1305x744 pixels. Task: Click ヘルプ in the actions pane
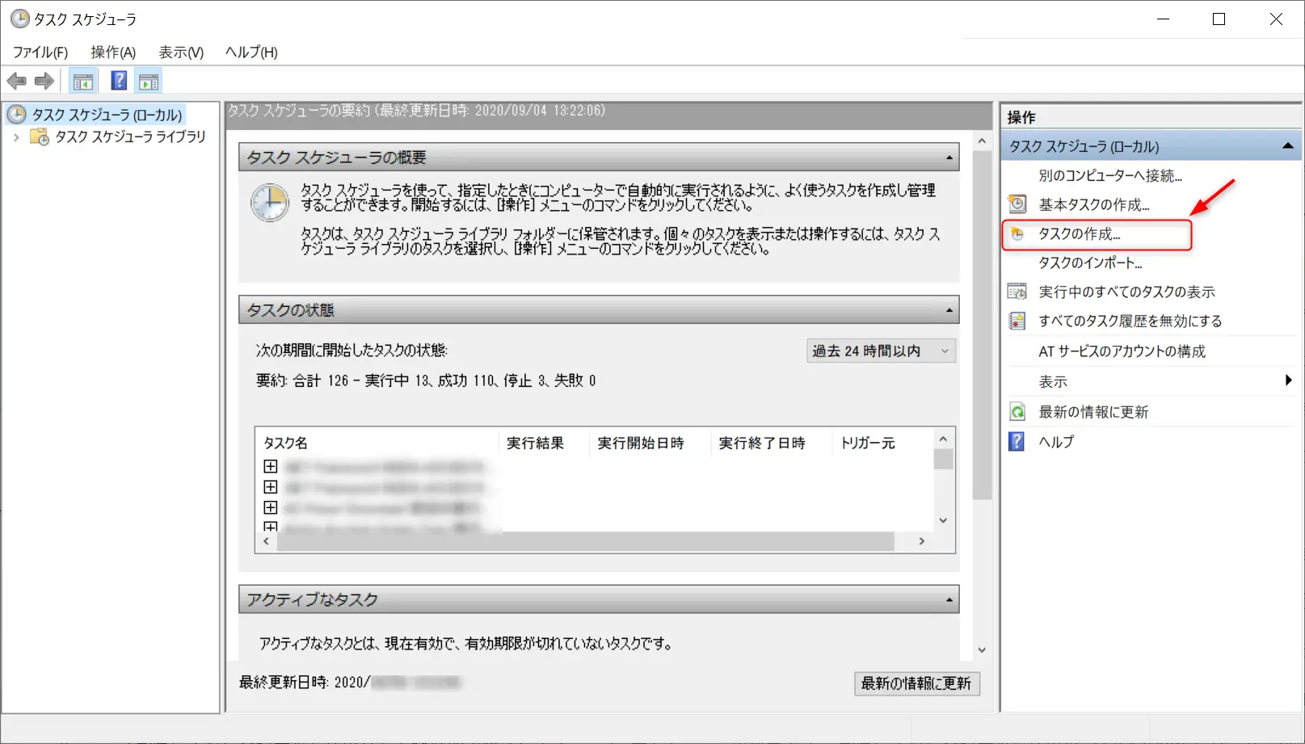click(1056, 442)
